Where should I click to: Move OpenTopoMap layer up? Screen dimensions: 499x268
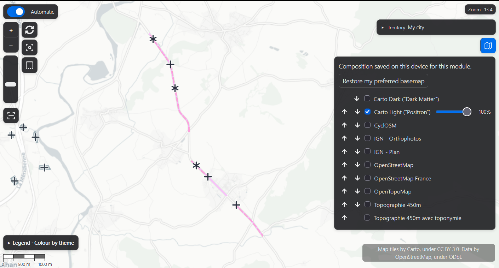344,191
